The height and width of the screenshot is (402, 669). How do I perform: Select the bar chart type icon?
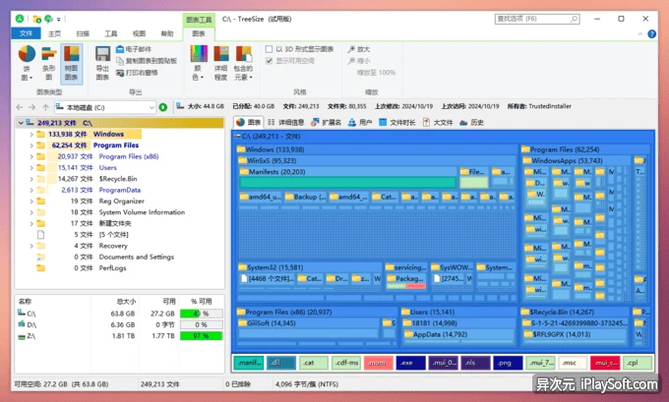(48, 55)
